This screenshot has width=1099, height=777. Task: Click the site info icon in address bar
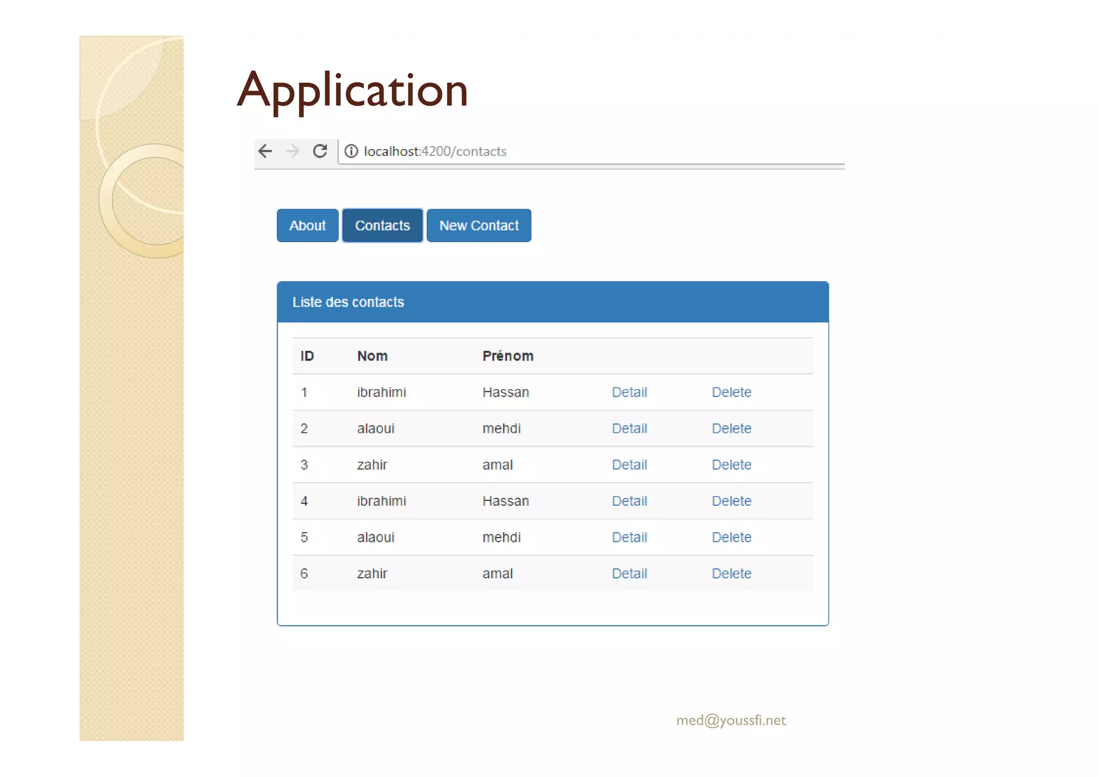click(351, 151)
